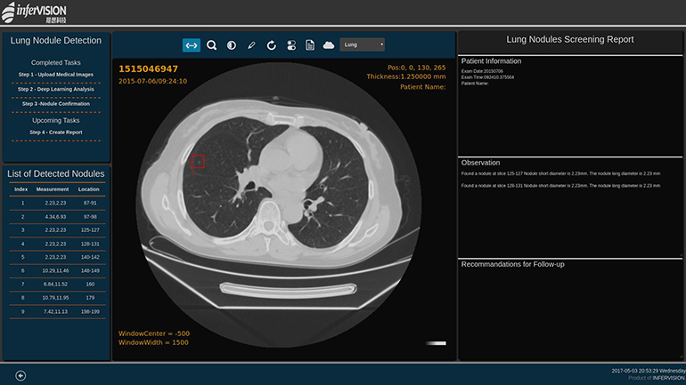The height and width of the screenshot is (385, 686).
Task: Click the Infervision logo
Action: pyautogui.click(x=34, y=12)
